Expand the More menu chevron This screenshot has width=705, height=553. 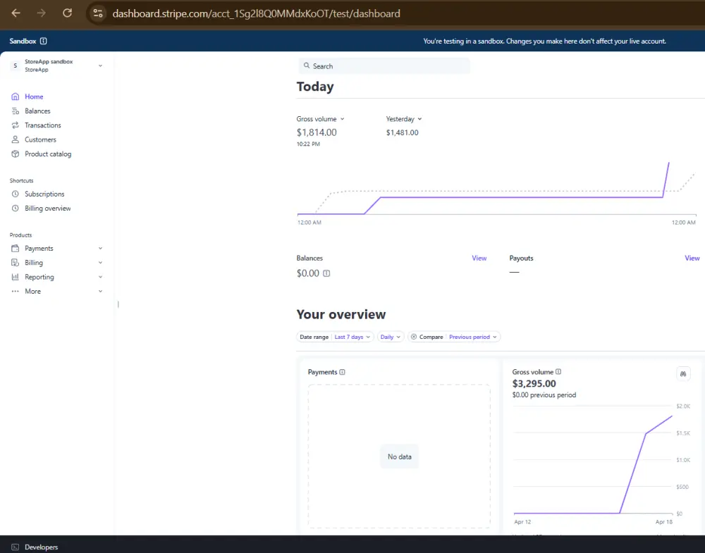(x=100, y=291)
